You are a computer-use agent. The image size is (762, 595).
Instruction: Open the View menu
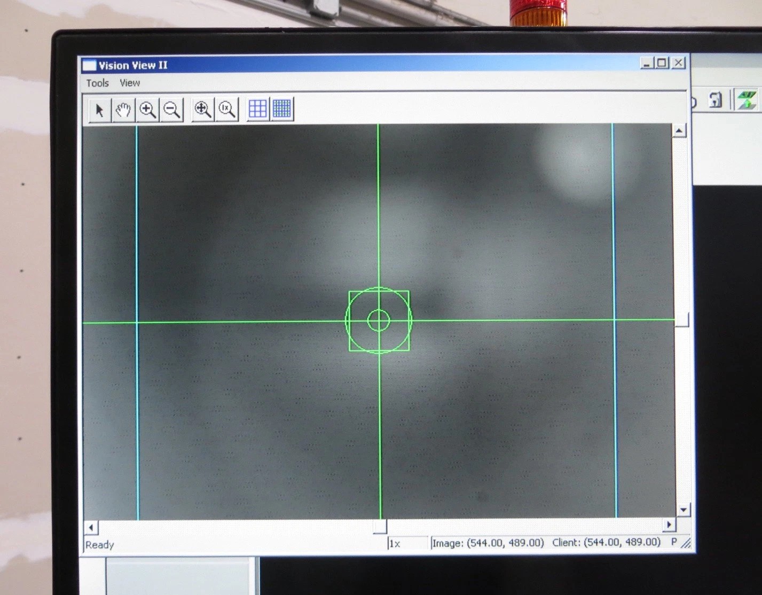(x=130, y=83)
